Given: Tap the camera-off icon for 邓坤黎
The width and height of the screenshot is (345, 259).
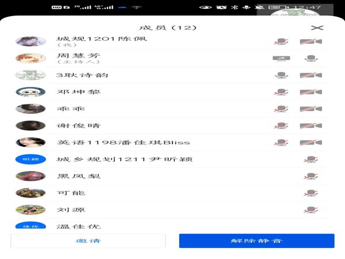Looking at the screenshot, I should point(310,92).
